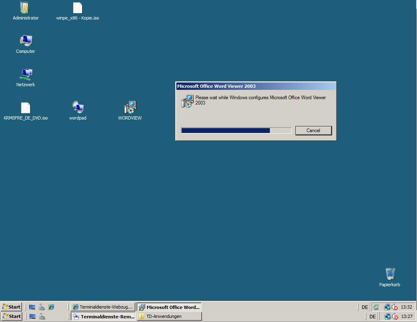Click muted volume icon next to 13:32

click(395, 307)
